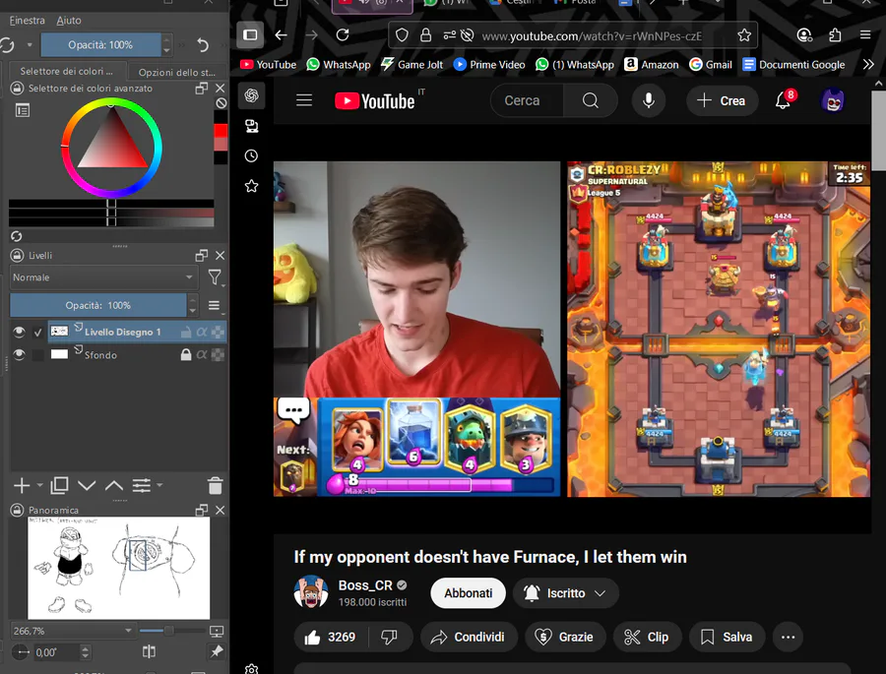
Task: Click the color shade selector bars
Action: (x=111, y=213)
